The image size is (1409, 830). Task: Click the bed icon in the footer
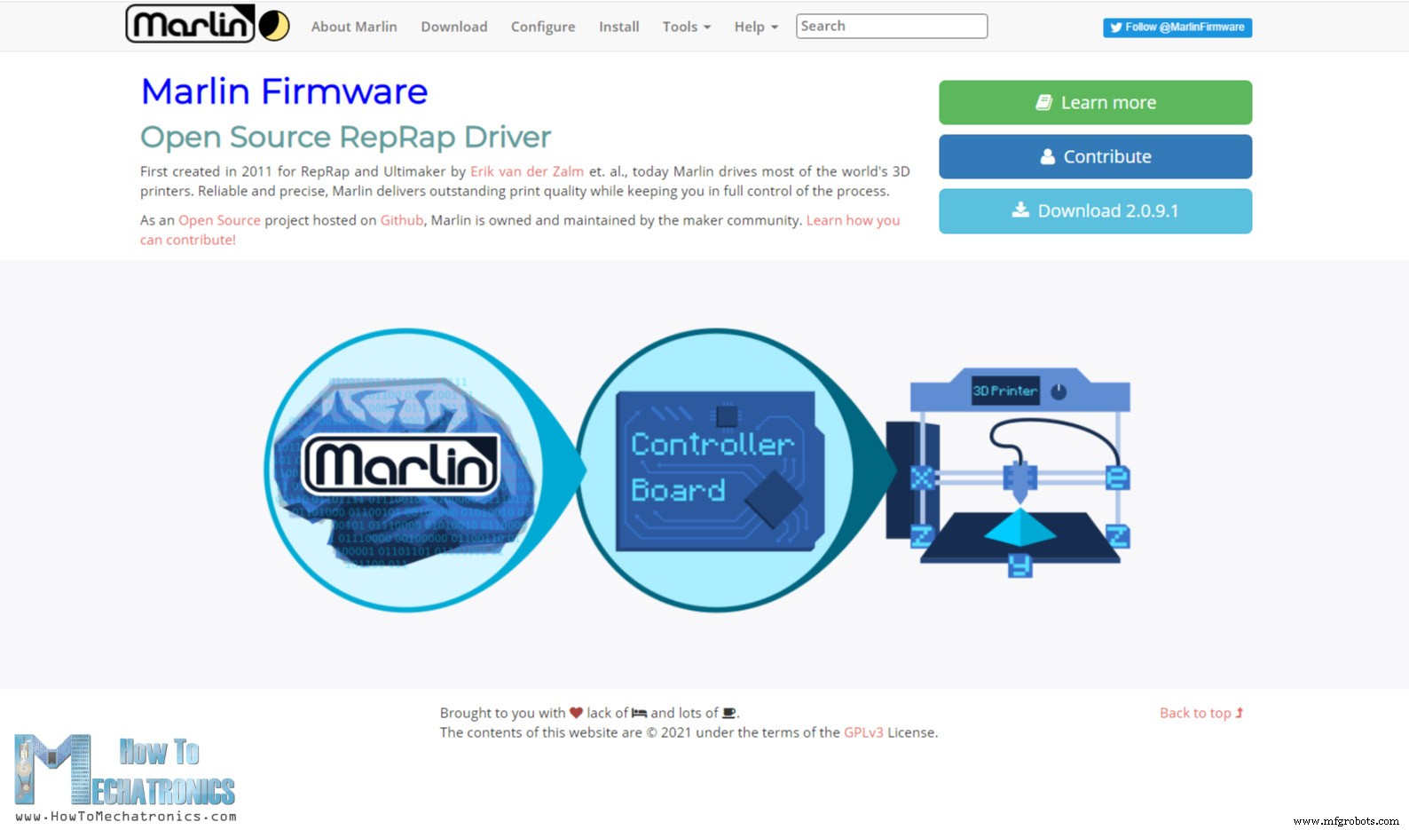(639, 713)
